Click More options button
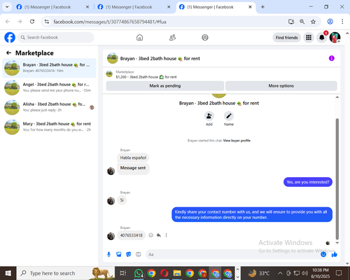Viewport: 350px width, 280px height. 281,85
